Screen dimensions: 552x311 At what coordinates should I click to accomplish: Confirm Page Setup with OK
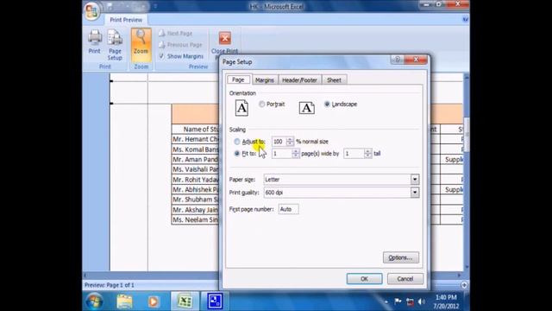pos(364,278)
